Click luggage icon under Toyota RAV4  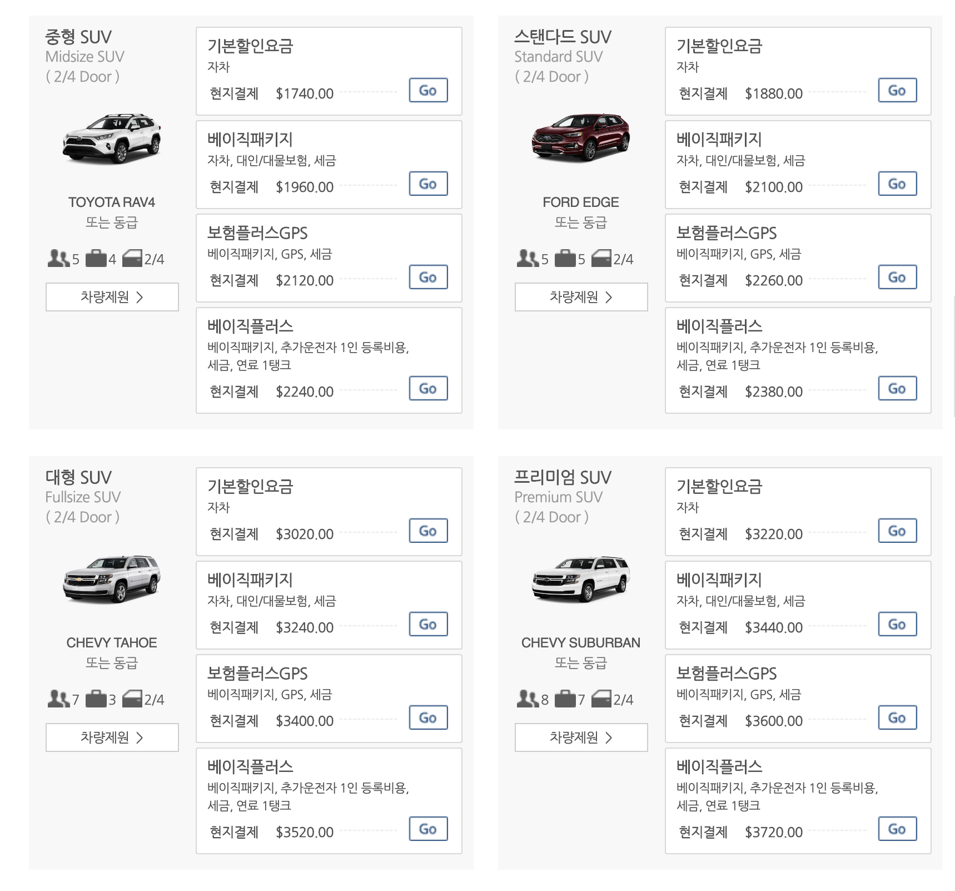point(96,259)
